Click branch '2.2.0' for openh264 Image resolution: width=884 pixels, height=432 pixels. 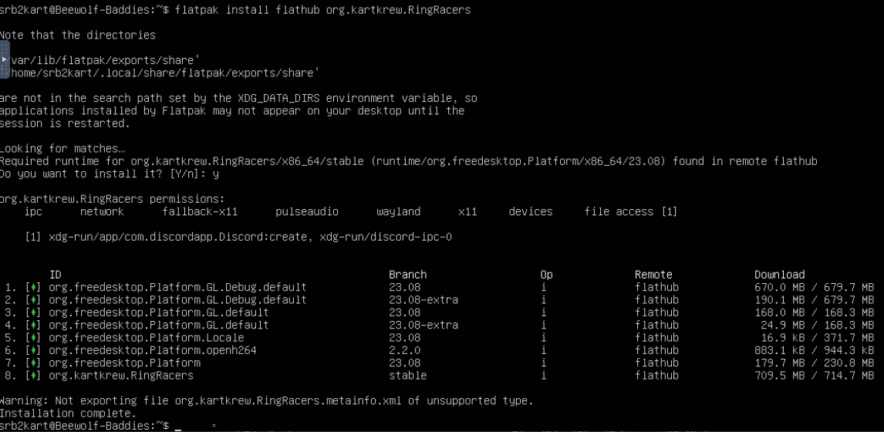[x=405, y=350]
